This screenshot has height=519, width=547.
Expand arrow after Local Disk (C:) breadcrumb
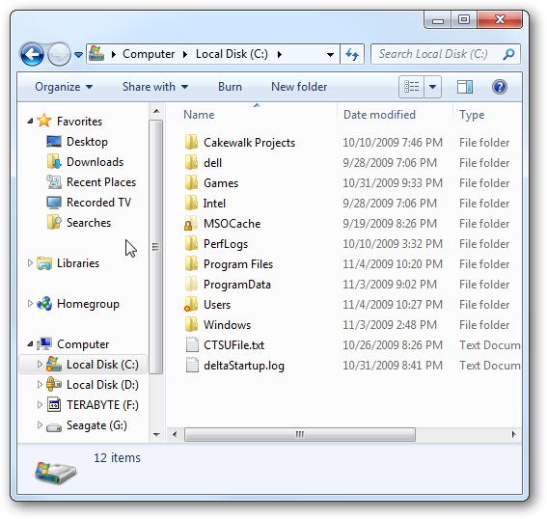pyautogui.click(x=280, y=54)
